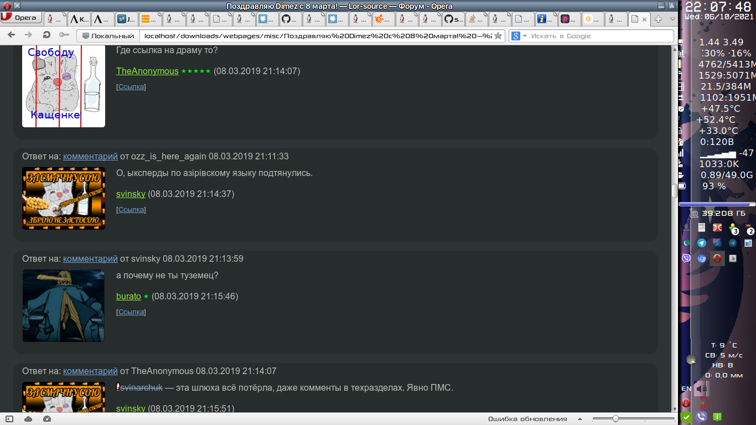Expand the arrow next to Ошибка обновления

pyautogui.click(x=580, y=419)
